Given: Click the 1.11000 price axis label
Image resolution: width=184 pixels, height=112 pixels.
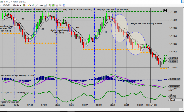Looking at the screenshot, I should coord(173,12).
